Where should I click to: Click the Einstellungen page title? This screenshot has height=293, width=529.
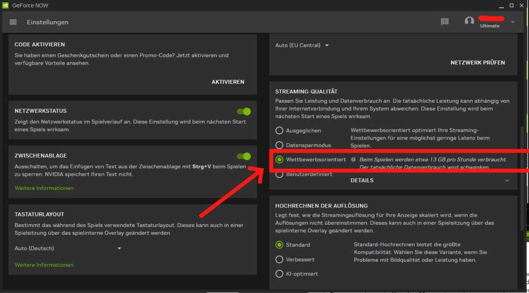[x=48, y=22]
